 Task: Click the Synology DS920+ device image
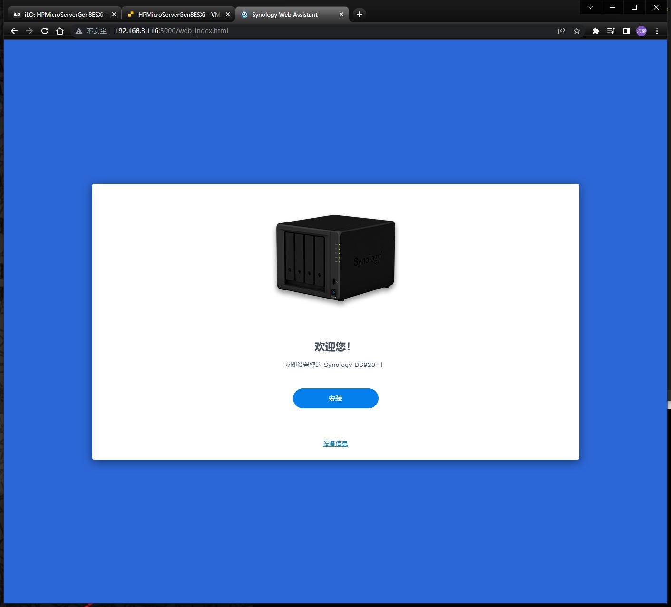[x=336, y=258]
